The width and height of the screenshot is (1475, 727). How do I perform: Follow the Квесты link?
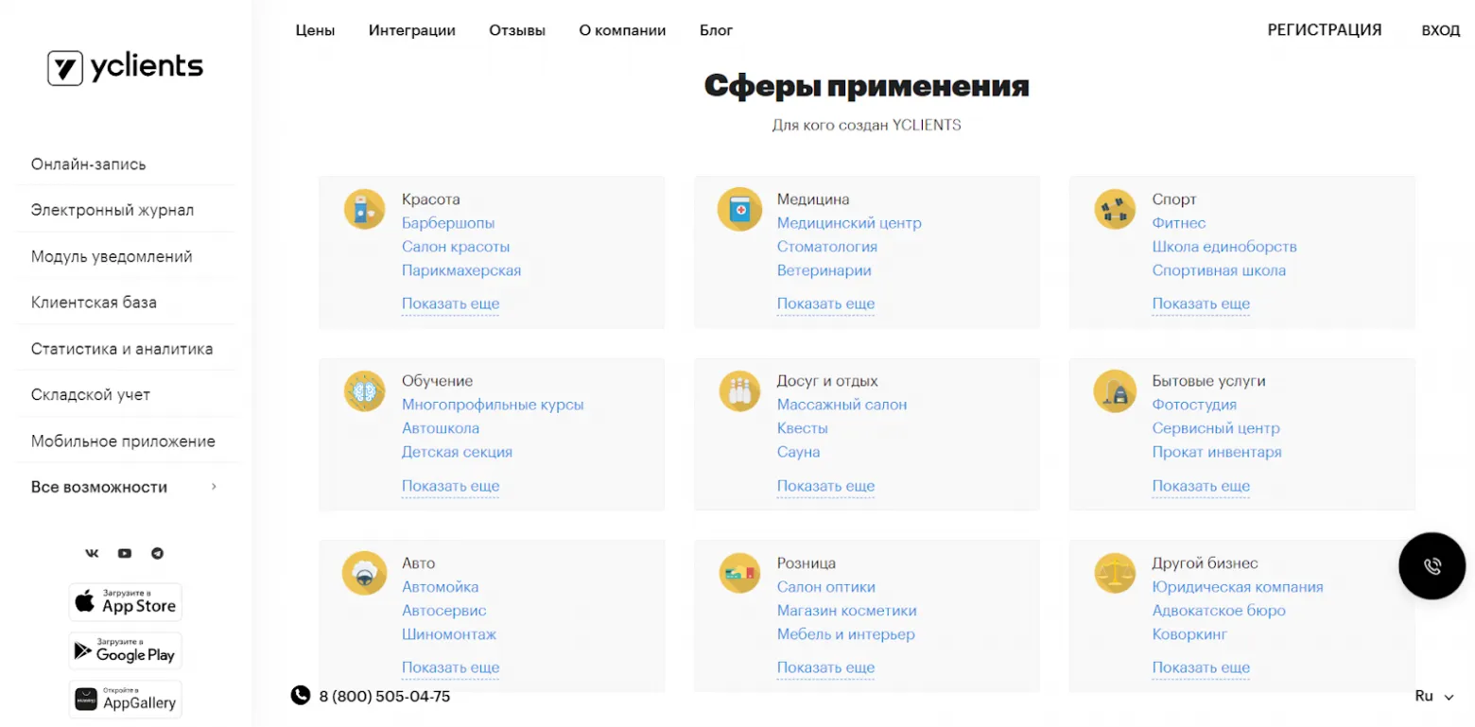[x=803, y=428]
